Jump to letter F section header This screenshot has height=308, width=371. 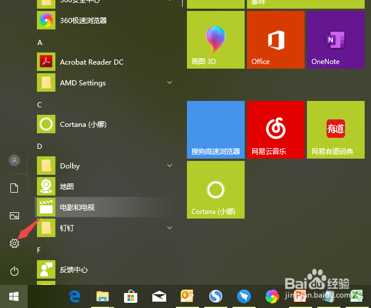39,250
